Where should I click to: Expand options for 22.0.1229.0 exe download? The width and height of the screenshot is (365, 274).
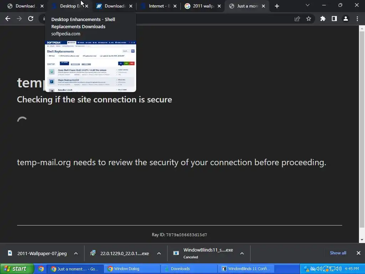pyautogui.click(x=159, y=253)
